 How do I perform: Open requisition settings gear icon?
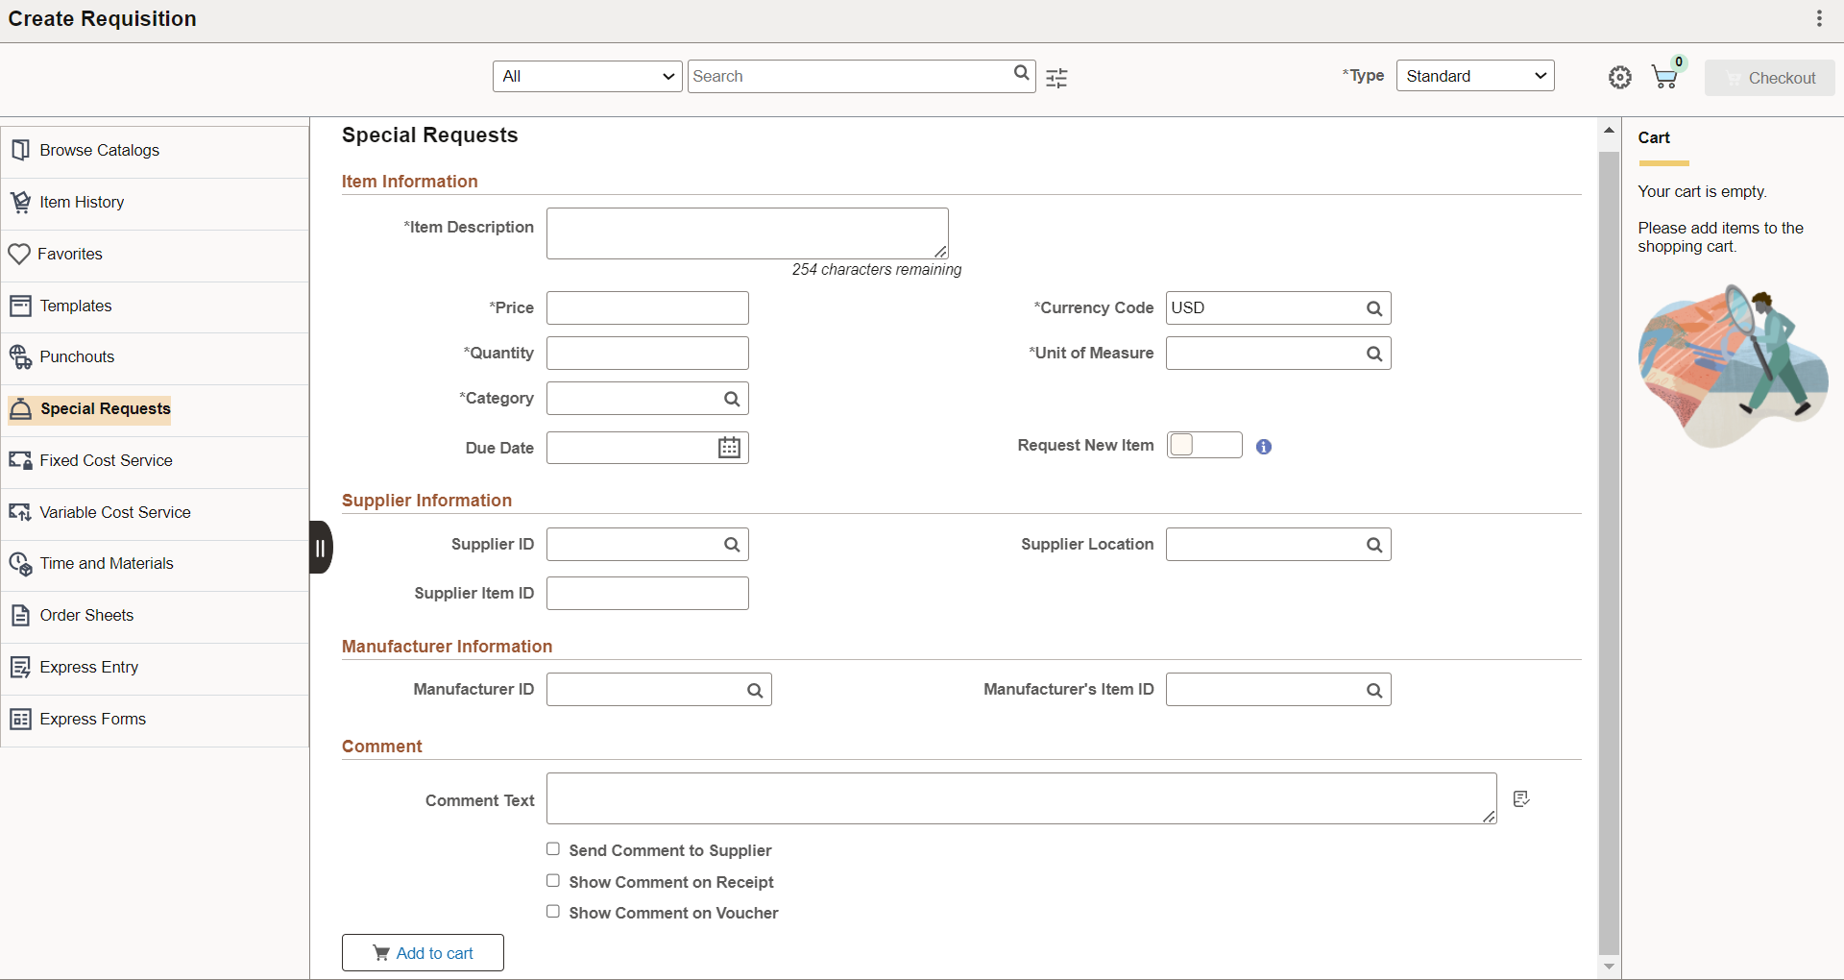[x=1620, y=78]
